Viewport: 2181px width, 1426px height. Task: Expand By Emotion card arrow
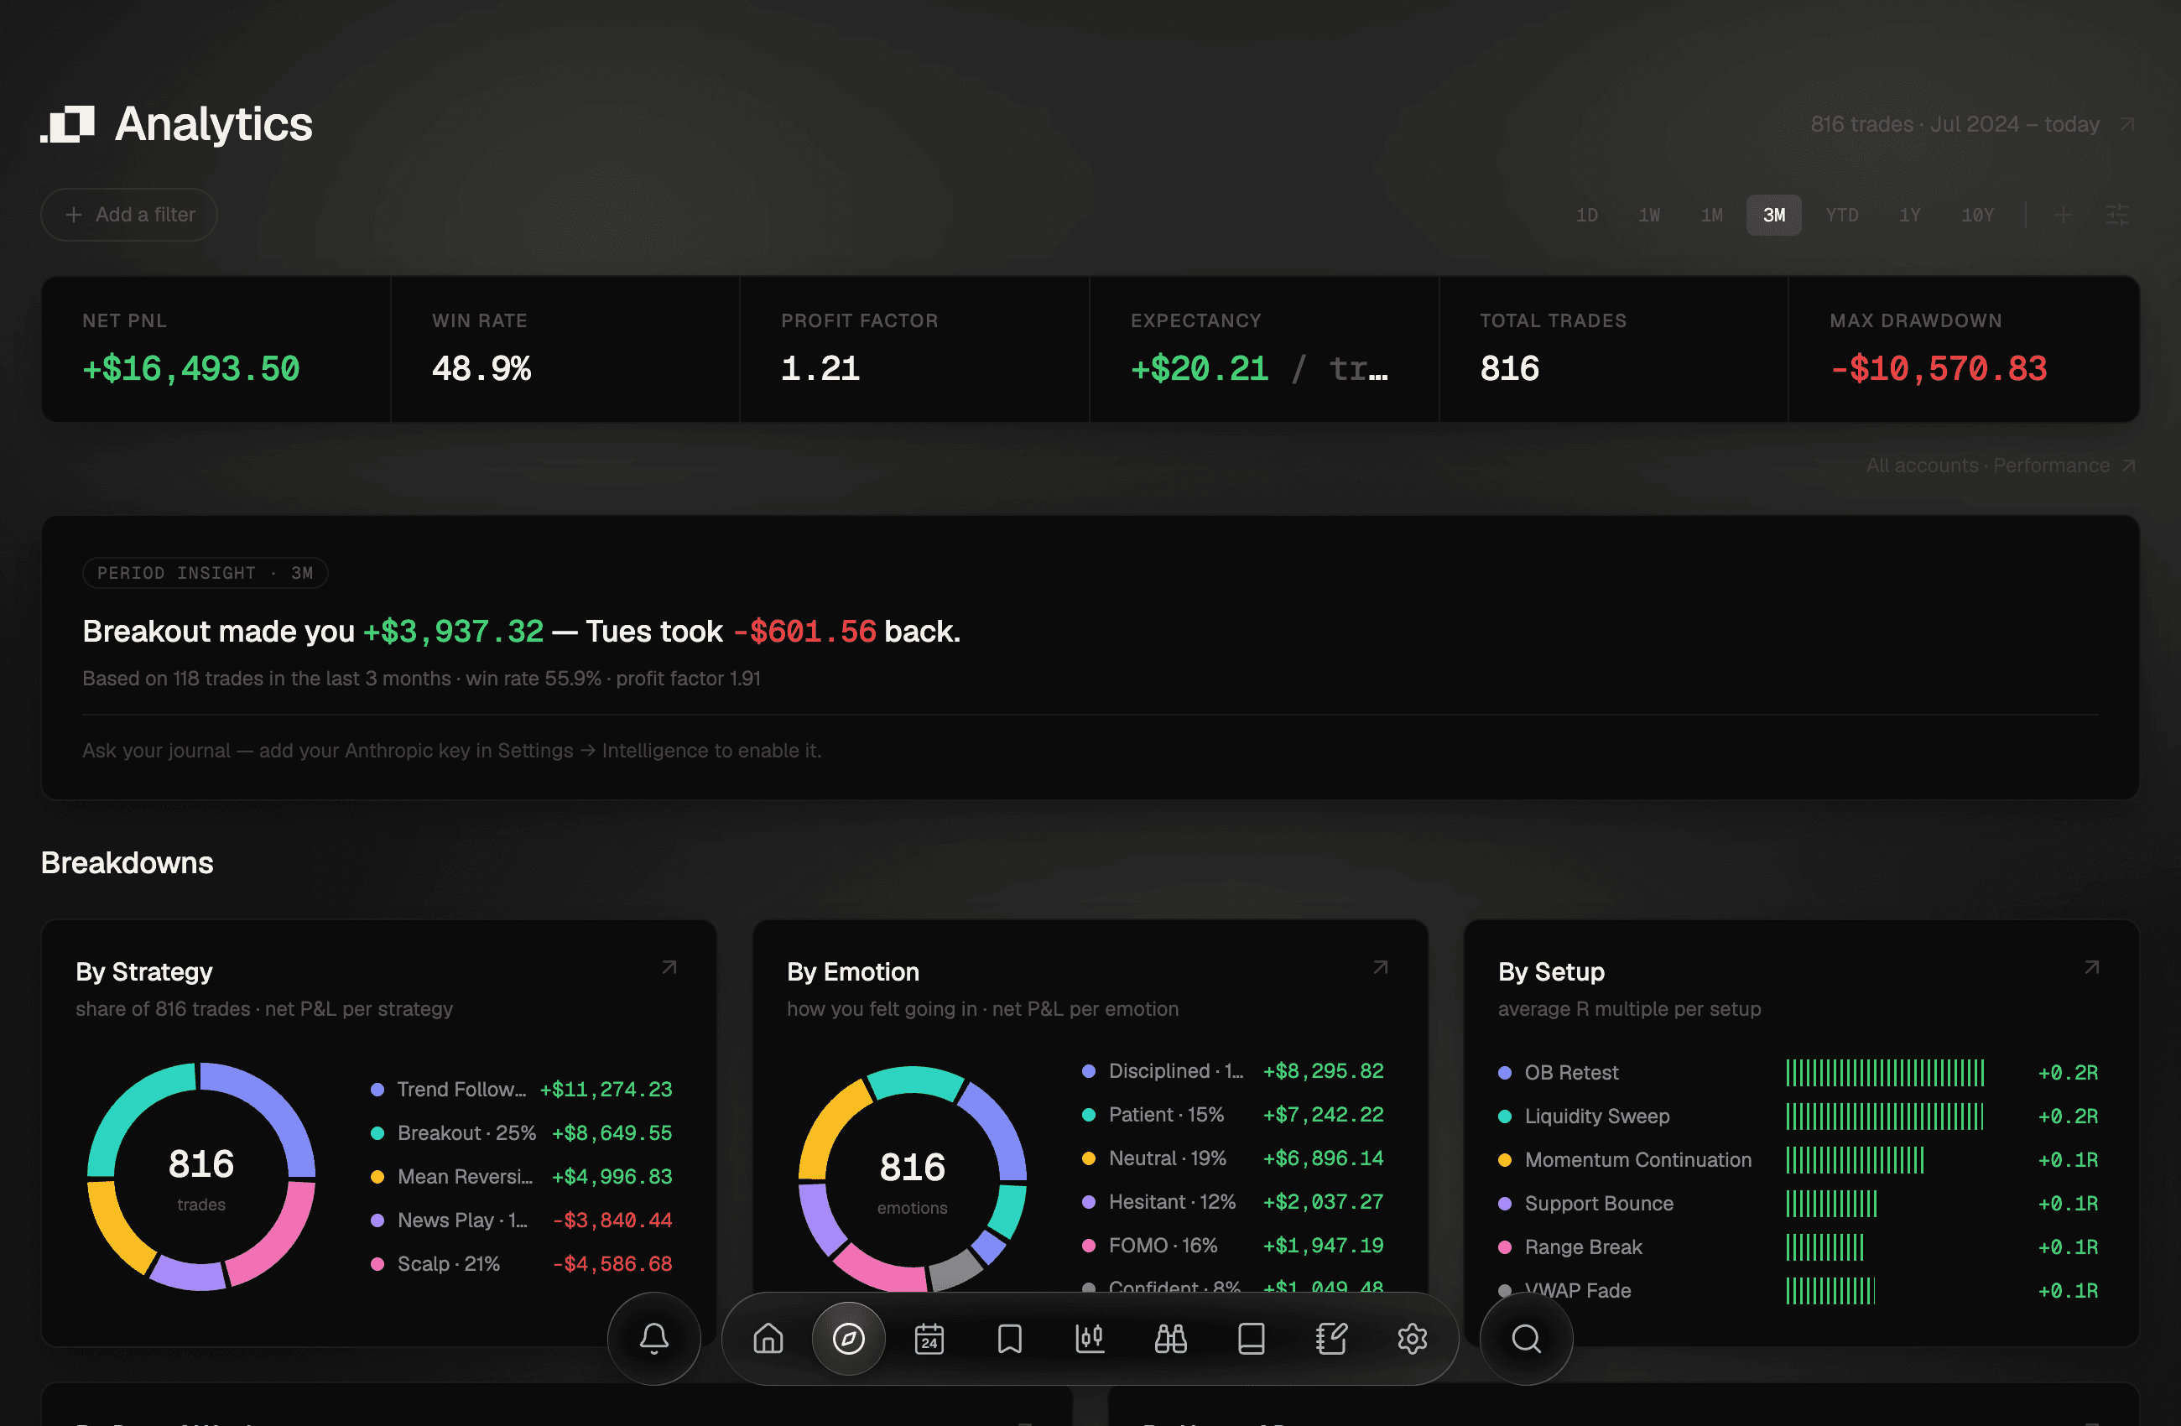click(x=1380, y=967)
